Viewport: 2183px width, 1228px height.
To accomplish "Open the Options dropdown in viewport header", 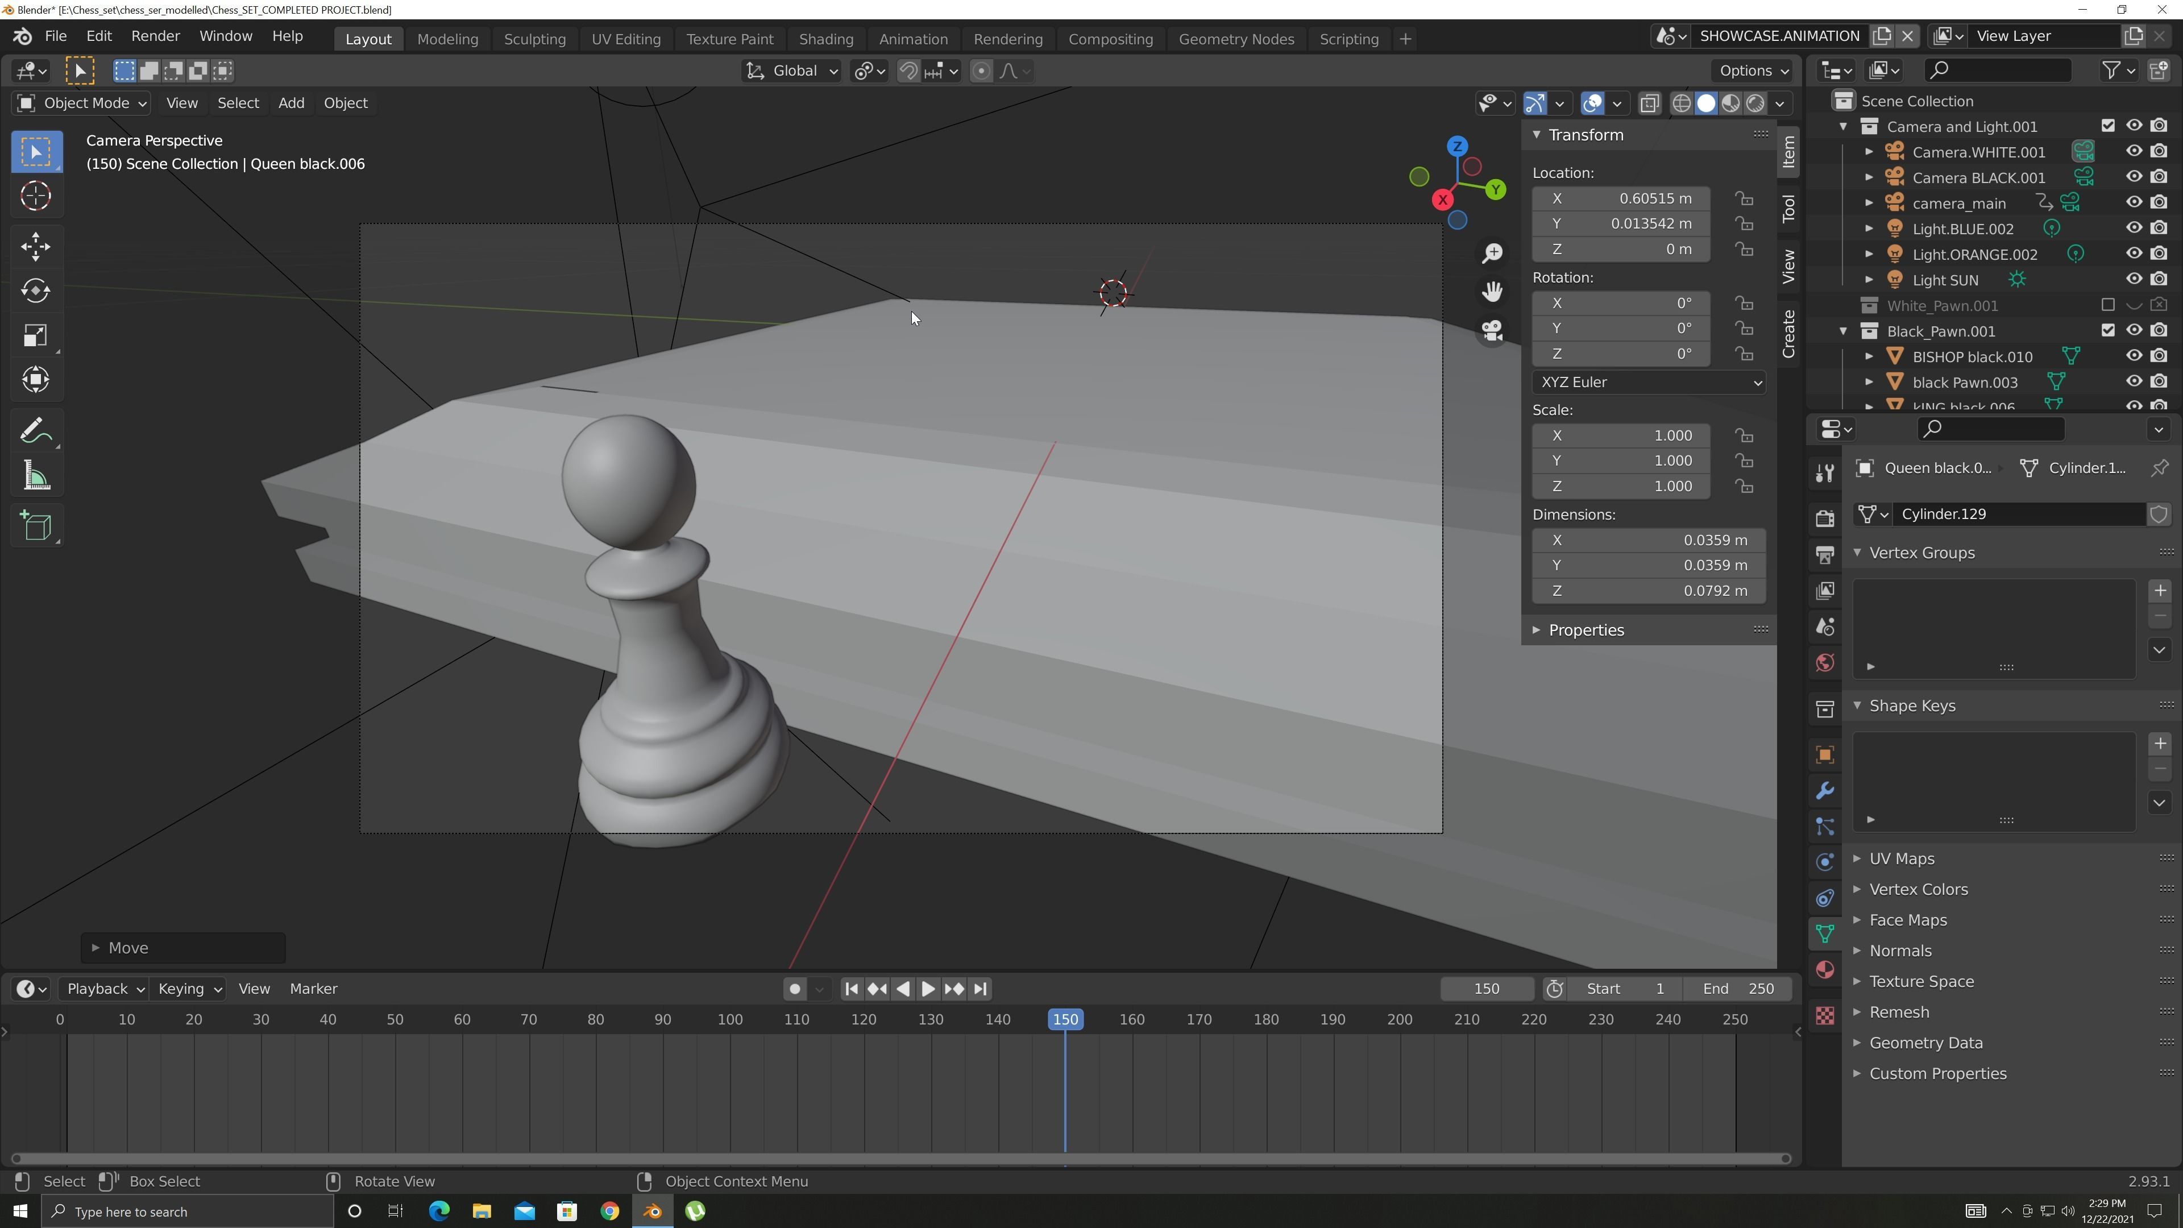I will (1753, 71).
